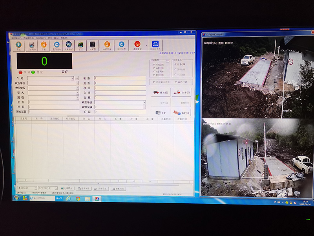
Task: Click the 云平台上传 cloud upload icon
Action: click(155, 45)
